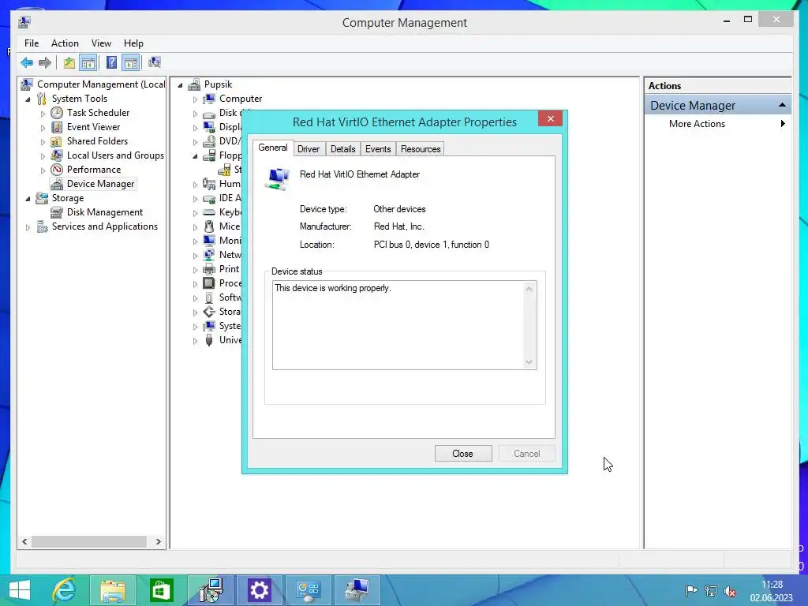This screenshot has height=606, width=808.
Task: Click the gray Forward arrow in toolbar
Action: 45,63
